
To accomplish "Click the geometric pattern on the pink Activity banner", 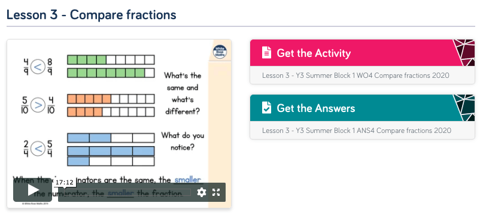I will 464,53.
